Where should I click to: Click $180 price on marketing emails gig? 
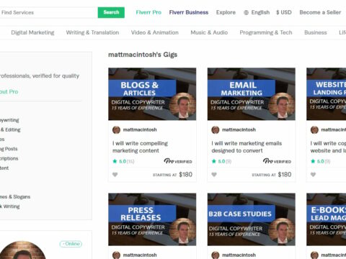(x=285, y=174)
